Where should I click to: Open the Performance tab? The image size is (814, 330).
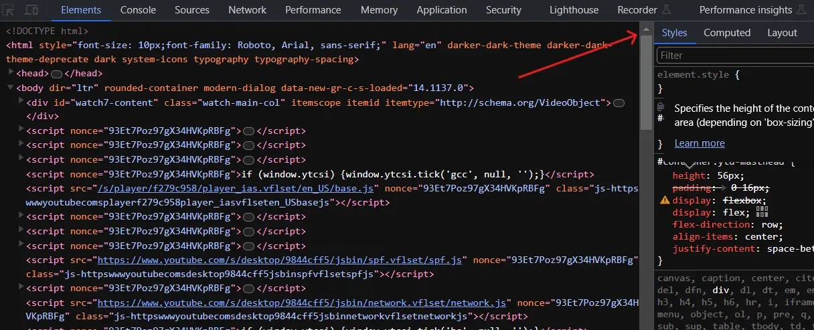313,10
